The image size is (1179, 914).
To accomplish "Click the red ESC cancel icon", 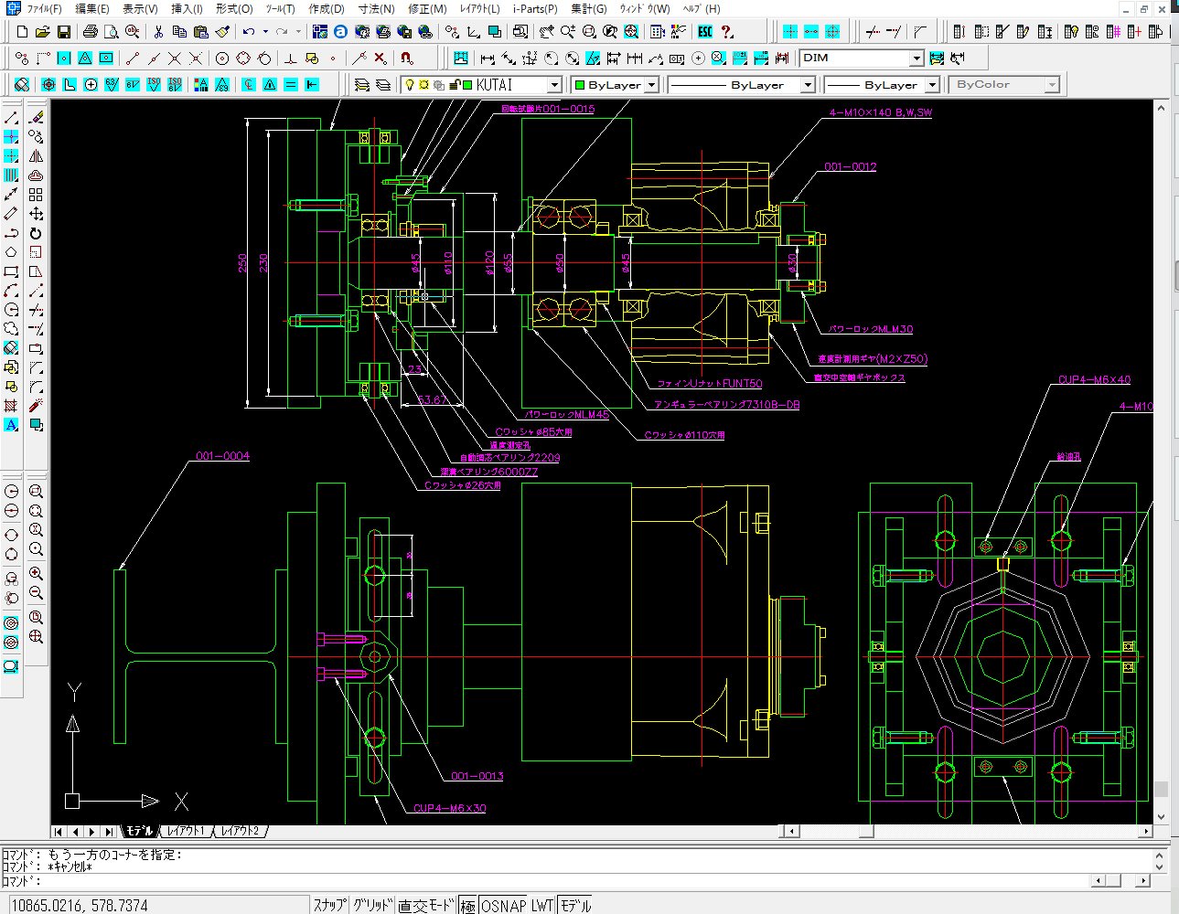I will pos(704,32).
